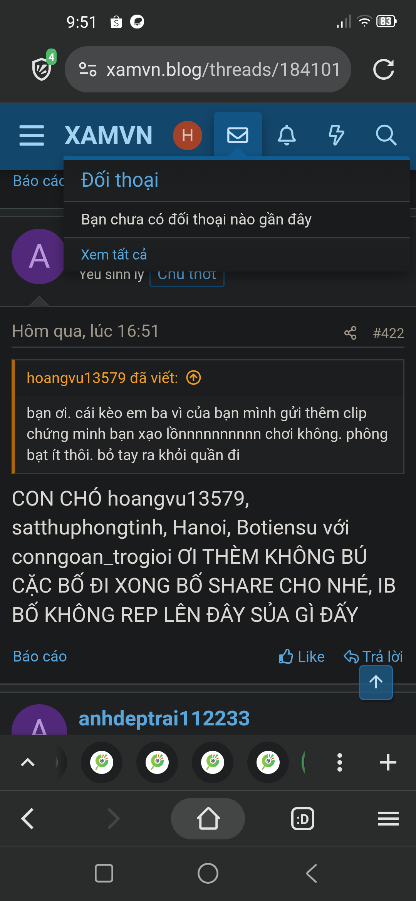
Task: Click Xem tất cả link
Action: (114, 255)
